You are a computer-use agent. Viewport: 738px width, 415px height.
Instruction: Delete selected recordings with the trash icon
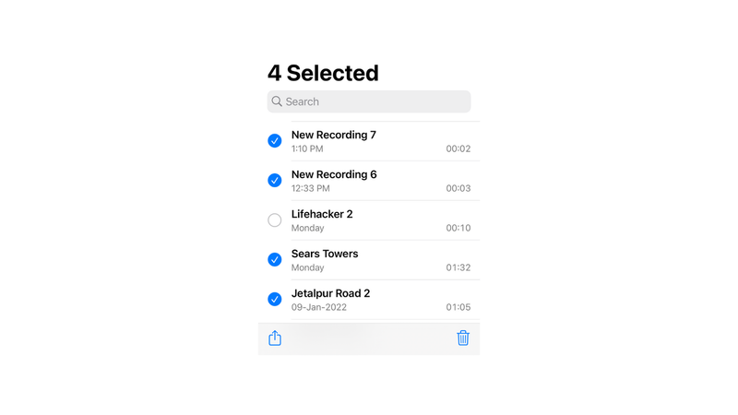pos(463,338)
